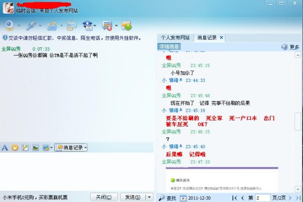Click the message input text area
The image size is (303, 202).
pyautogui.click(x=77, y=171)
